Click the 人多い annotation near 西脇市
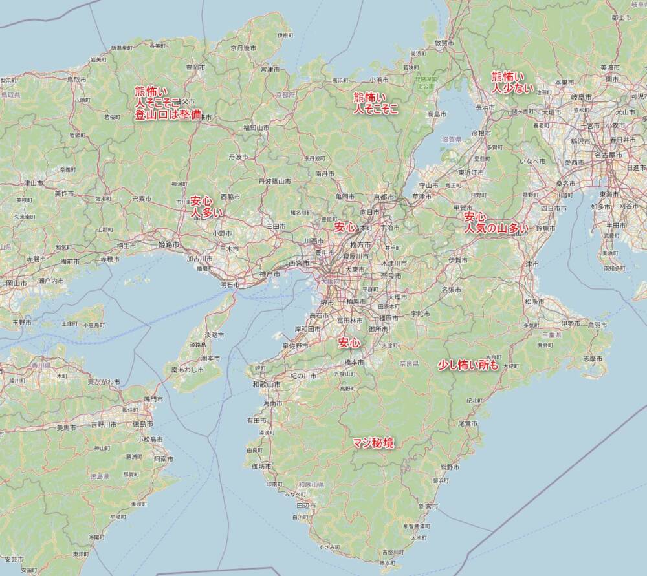The image size is (647, 576). coord(206,212)
